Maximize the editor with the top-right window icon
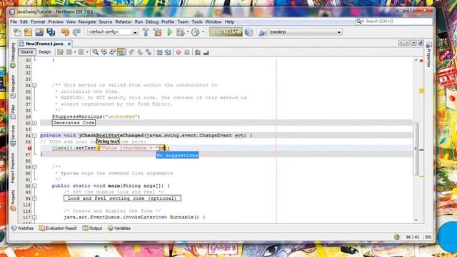457x257 pixels. click(421, 43)
